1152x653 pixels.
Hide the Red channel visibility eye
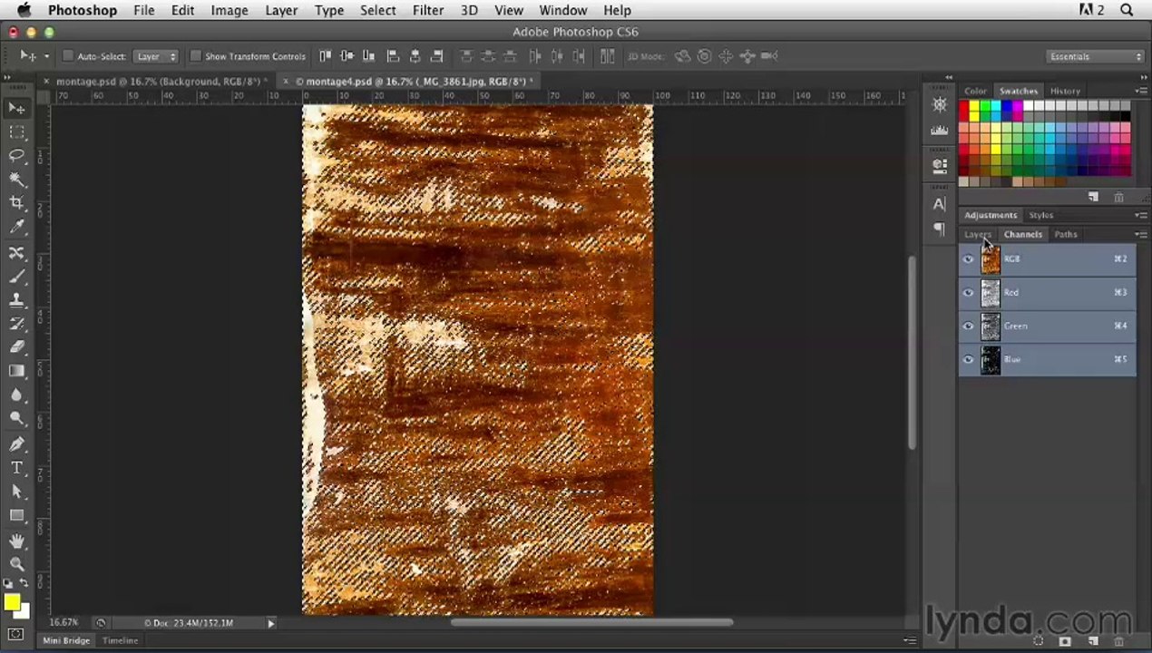pos(968,293)
